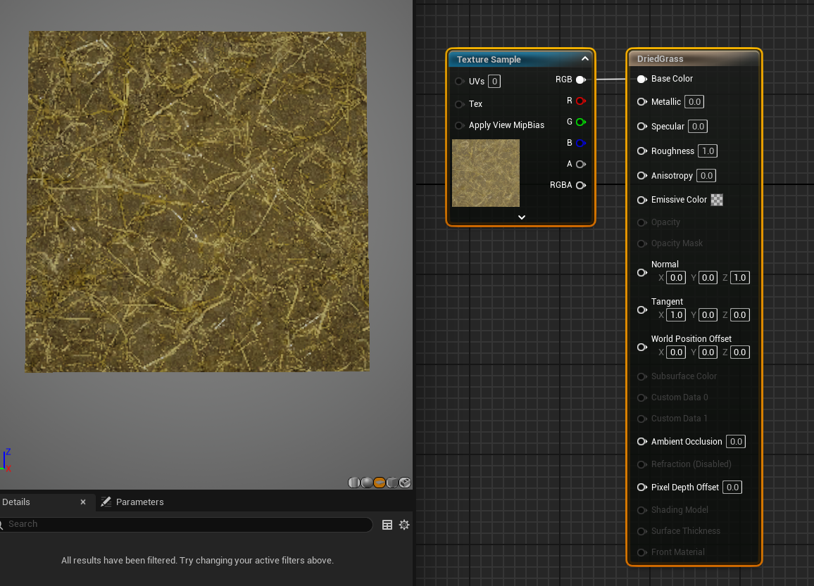The image size is (814, 586).
Task: Open Details panel settings gear
Action: coord(404,525)
